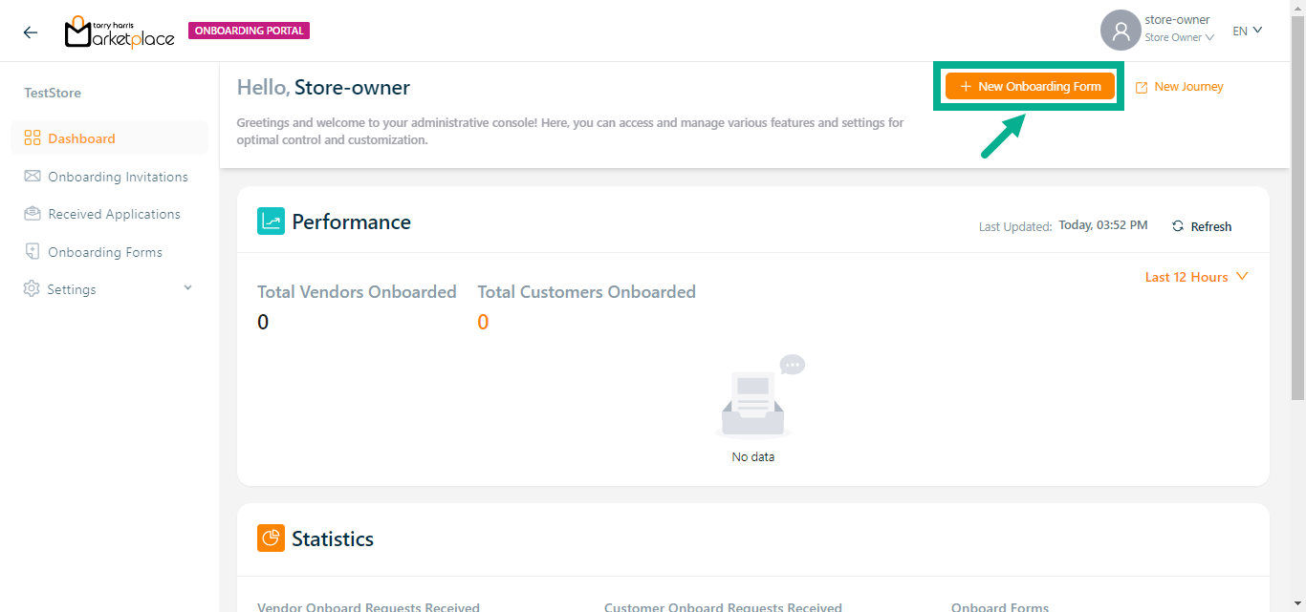This screenshot has height=612, width=1306.
Task: Open the EN language dropdown
Action: pos(1247,31)
